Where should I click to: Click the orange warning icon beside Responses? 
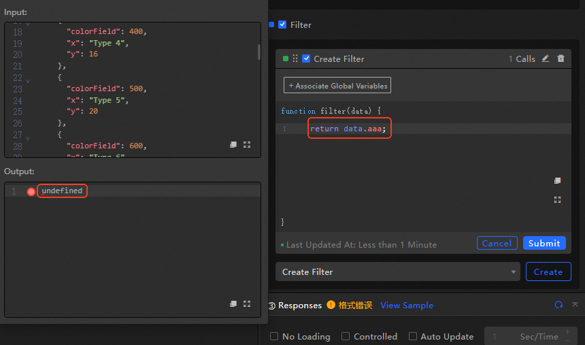(x=331, y=305)
